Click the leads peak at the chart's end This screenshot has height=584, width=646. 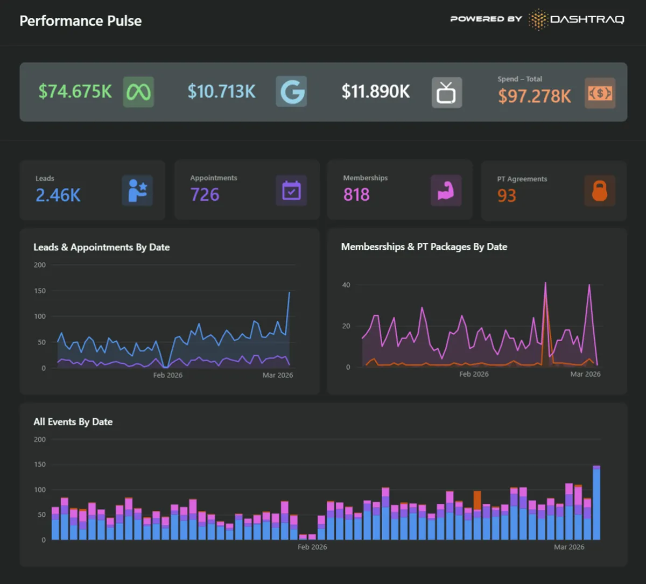(x=289, y=293)
